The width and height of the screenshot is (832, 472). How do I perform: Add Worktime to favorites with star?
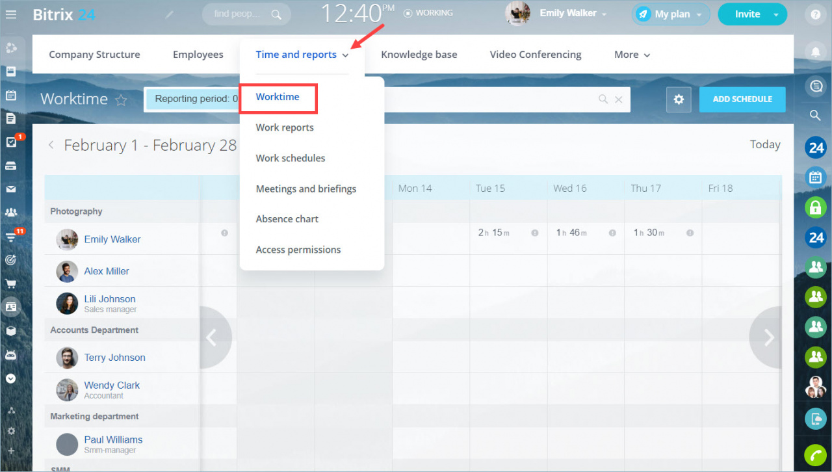[121, 99]
